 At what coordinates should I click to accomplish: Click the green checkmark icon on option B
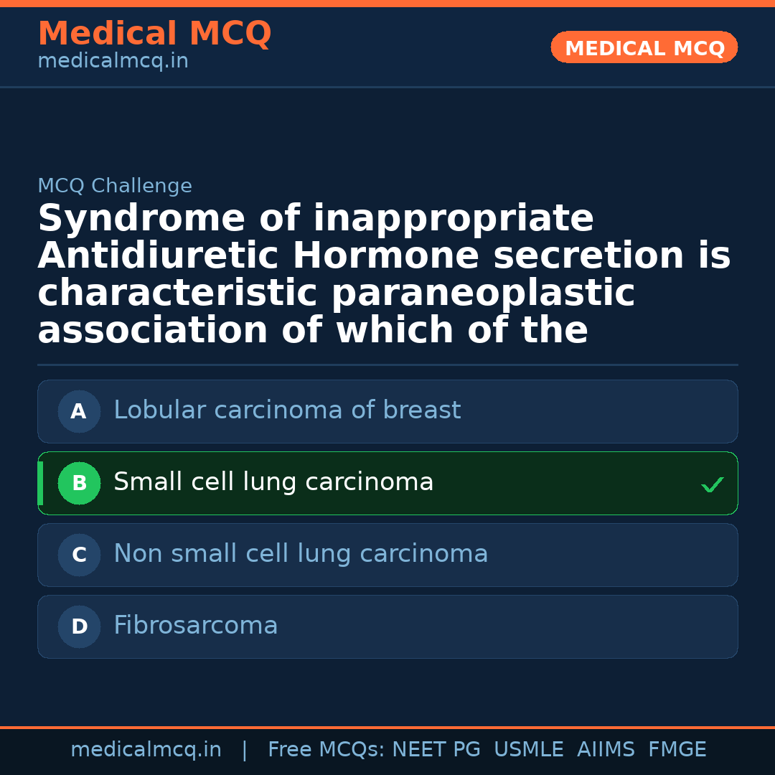click(712, 485)
